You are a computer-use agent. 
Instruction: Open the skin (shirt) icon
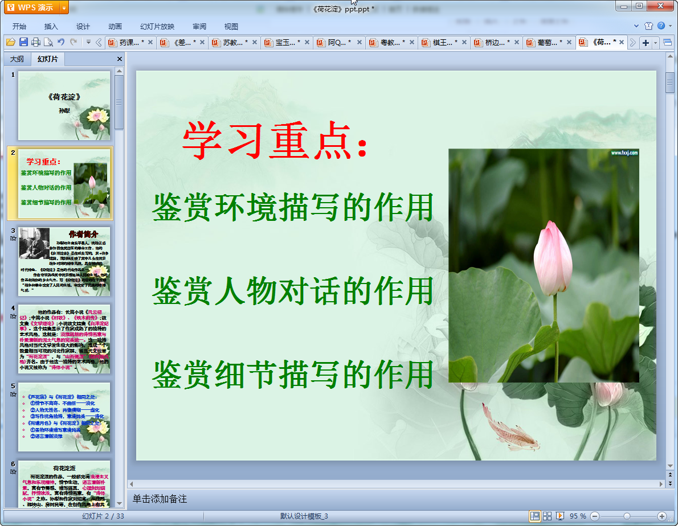point(648,26)
